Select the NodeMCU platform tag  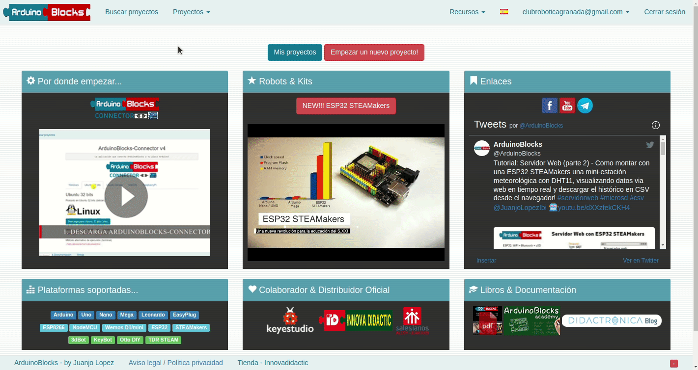click(85, 327)
